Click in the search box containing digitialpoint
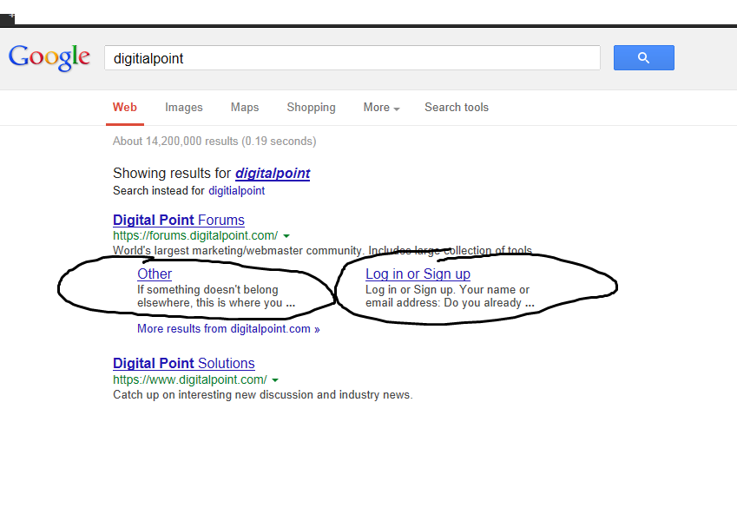The width and height of the screenshot is (737, 521). (x=352, y=58)
